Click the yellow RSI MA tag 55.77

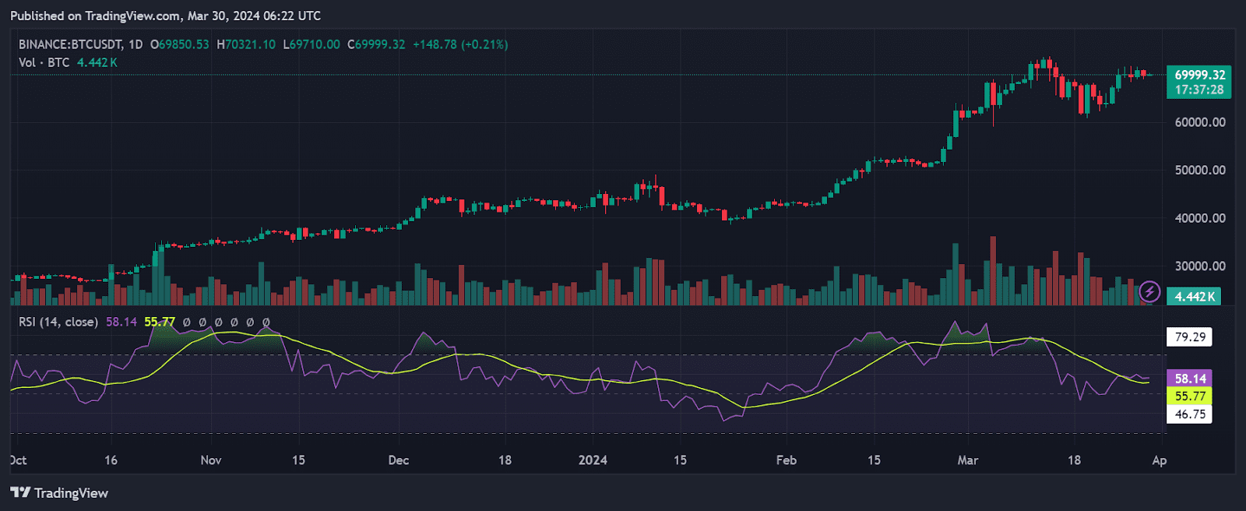coord(1190,396)
